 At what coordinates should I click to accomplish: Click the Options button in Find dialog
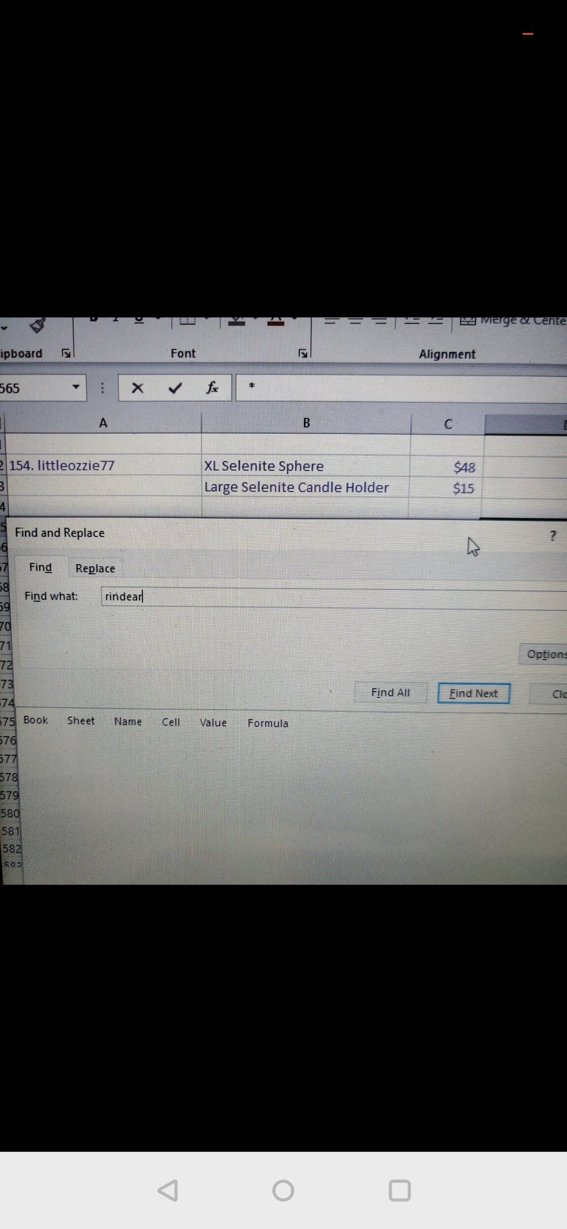point(543,654)
